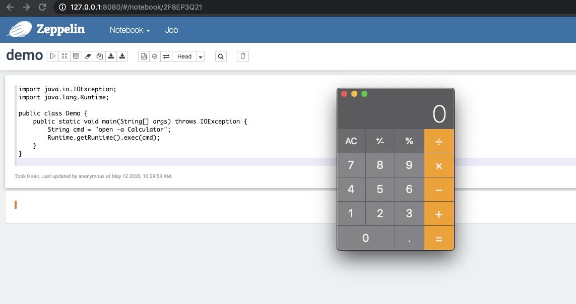
Task: Click the 4 key on Calculator
Action: (x=351, y=190)
